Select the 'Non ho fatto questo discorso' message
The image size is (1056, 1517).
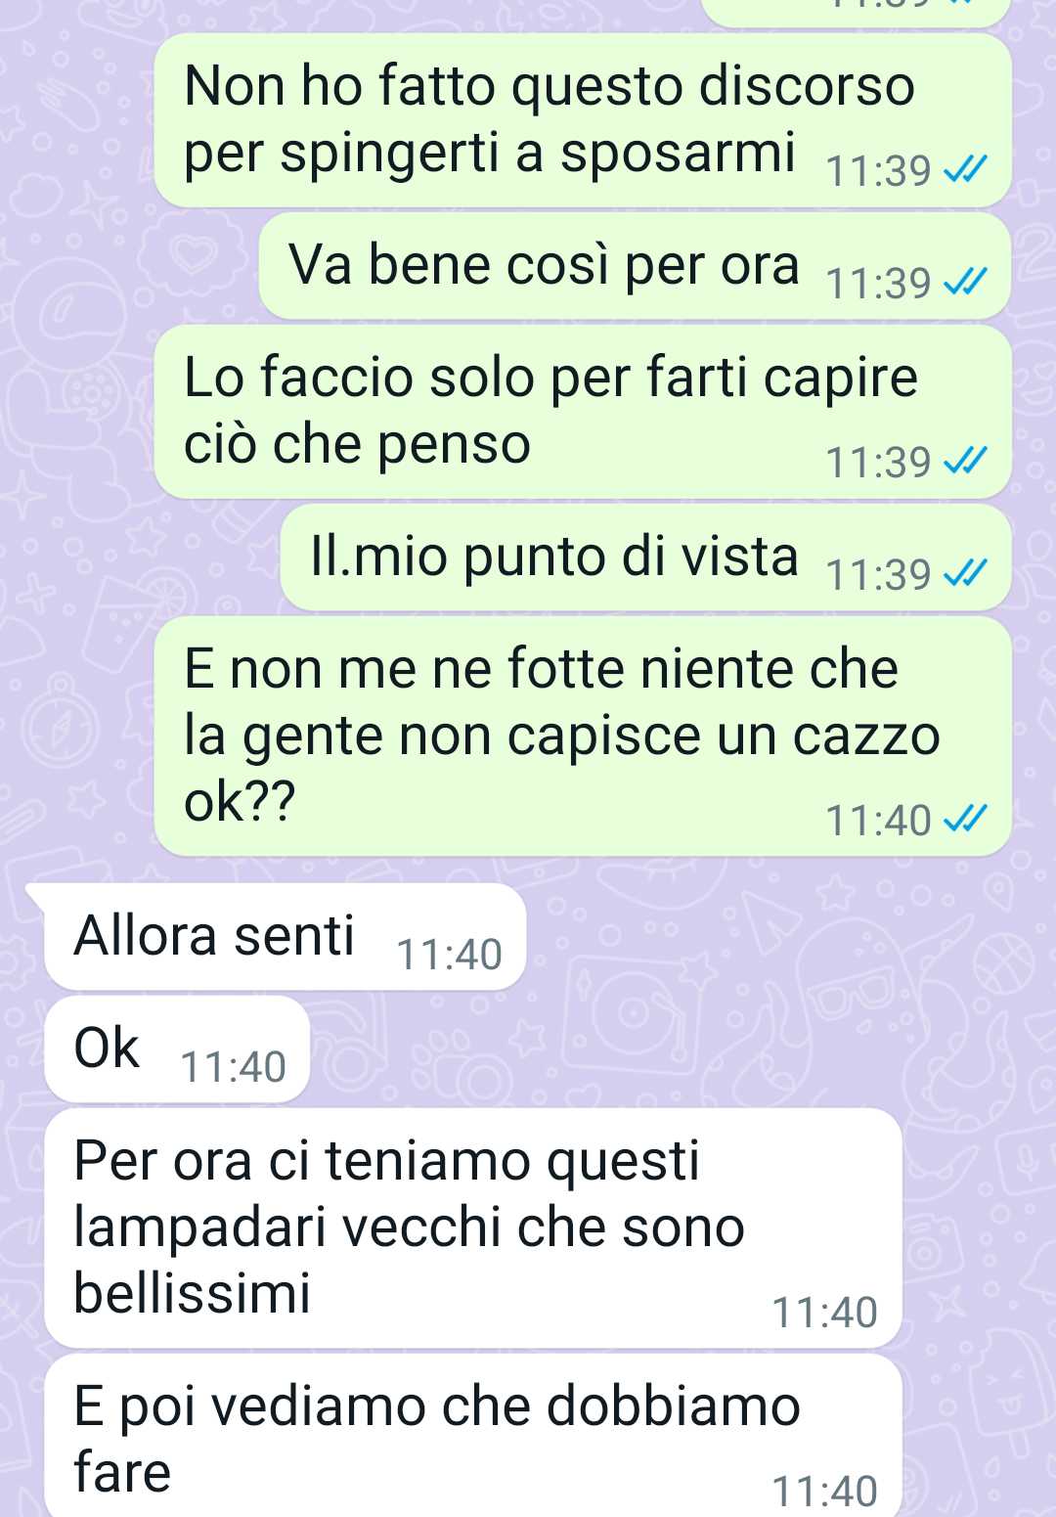click(583, 120)
